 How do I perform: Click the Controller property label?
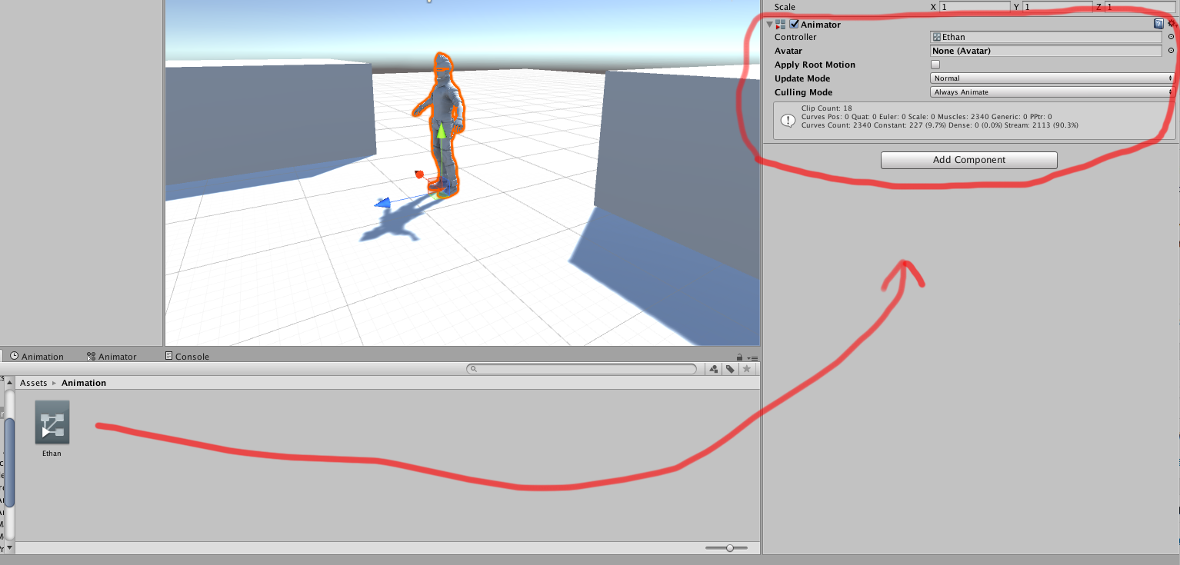tap(795, 37)
